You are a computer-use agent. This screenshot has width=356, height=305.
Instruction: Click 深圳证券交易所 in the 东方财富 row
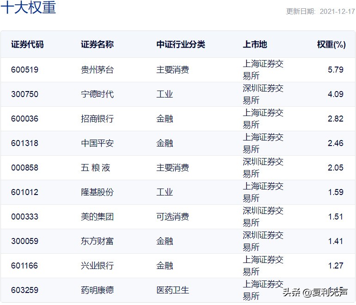pos(263,241)
